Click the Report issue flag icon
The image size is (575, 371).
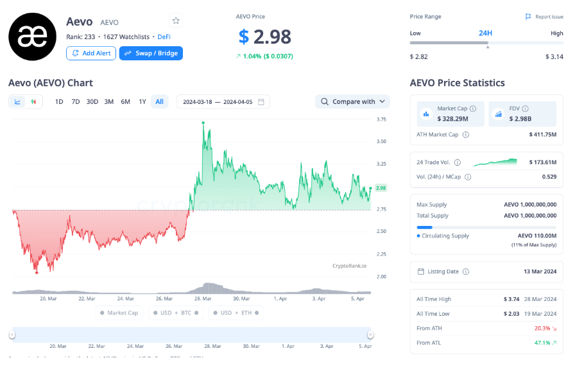(528, 17)
